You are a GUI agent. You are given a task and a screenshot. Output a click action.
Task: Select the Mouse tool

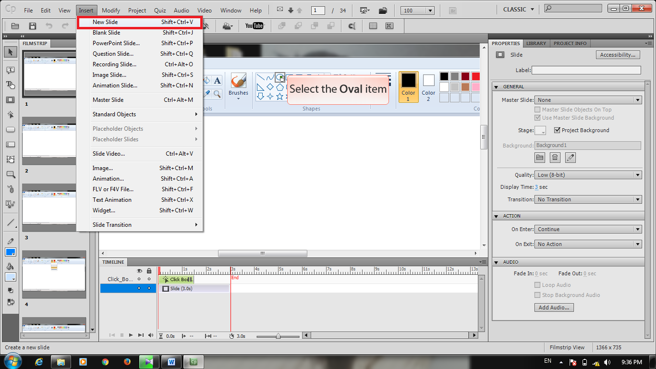(x=11, y=189)
